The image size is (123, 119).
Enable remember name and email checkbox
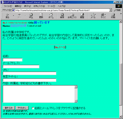coord(33,108)
